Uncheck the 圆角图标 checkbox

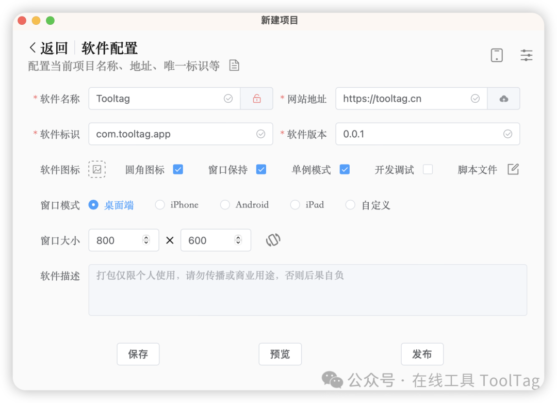pyautogui.click(x=178, y=169)
